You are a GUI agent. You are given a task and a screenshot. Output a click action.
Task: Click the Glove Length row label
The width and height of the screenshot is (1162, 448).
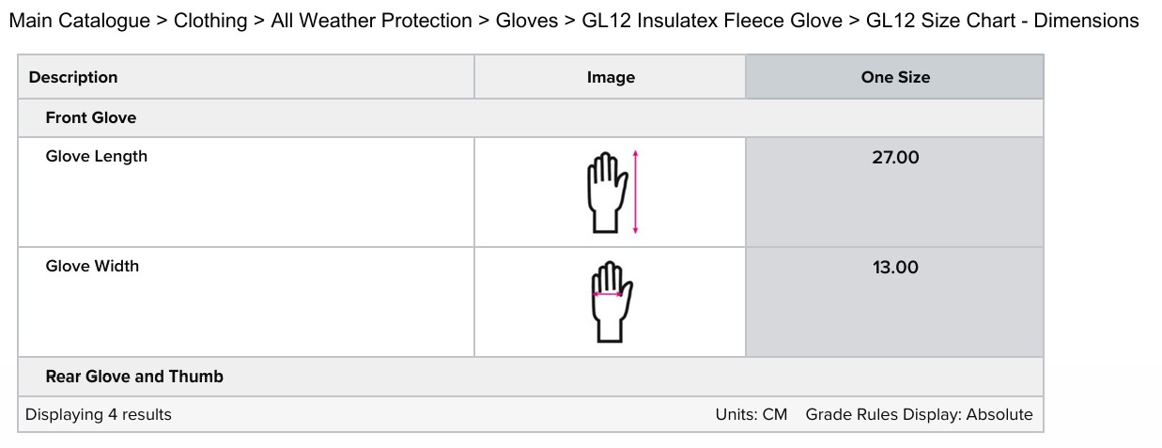click(x=97, y=157)
